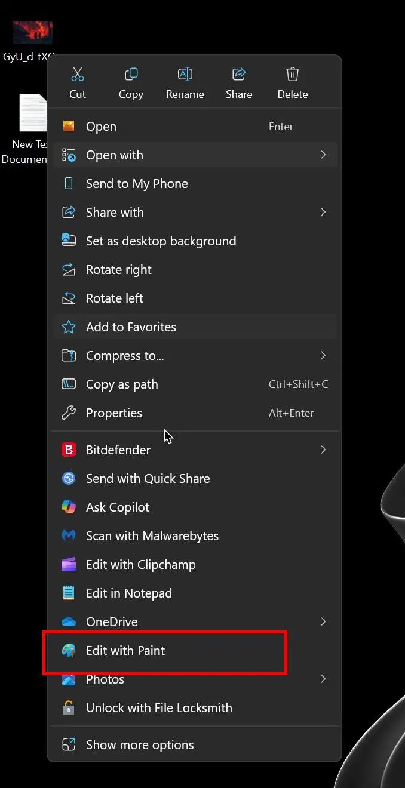Viewport: 405px width, 788px height.
Task: Select Unlock with File Locksmith
Action: [x=195, y=708]
